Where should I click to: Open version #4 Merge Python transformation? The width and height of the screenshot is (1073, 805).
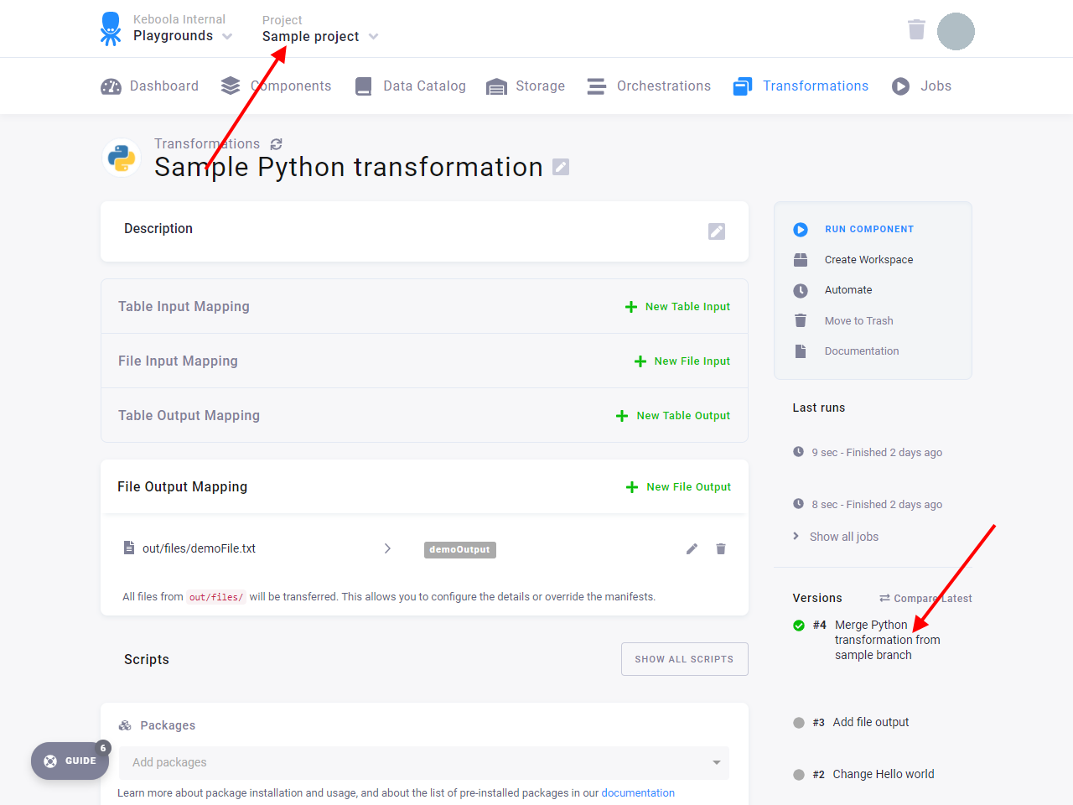887,640
